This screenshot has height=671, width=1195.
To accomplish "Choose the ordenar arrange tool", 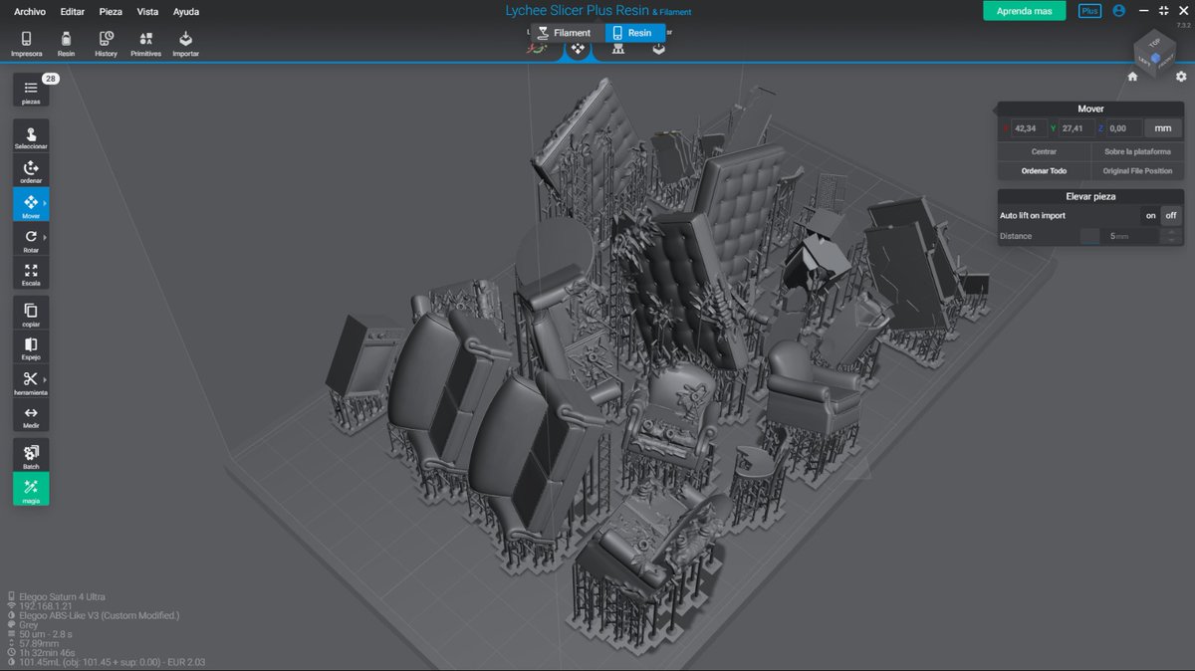I will 31,170.
